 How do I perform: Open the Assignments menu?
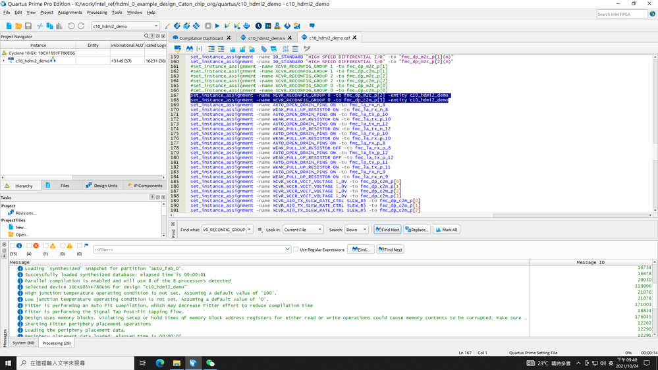[70, 13]
